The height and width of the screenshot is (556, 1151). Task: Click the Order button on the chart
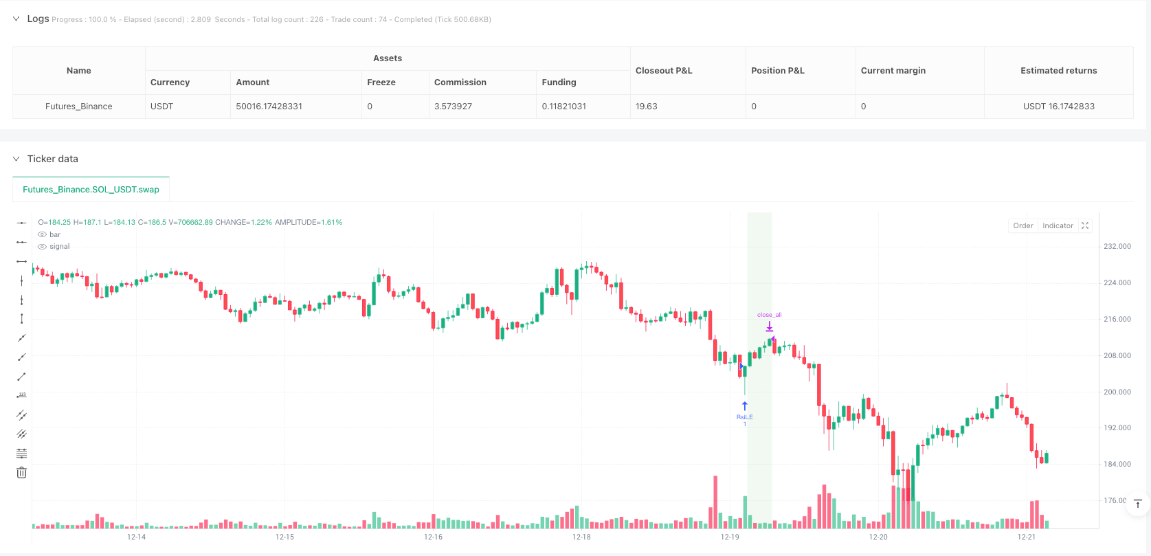[1023, 225]
